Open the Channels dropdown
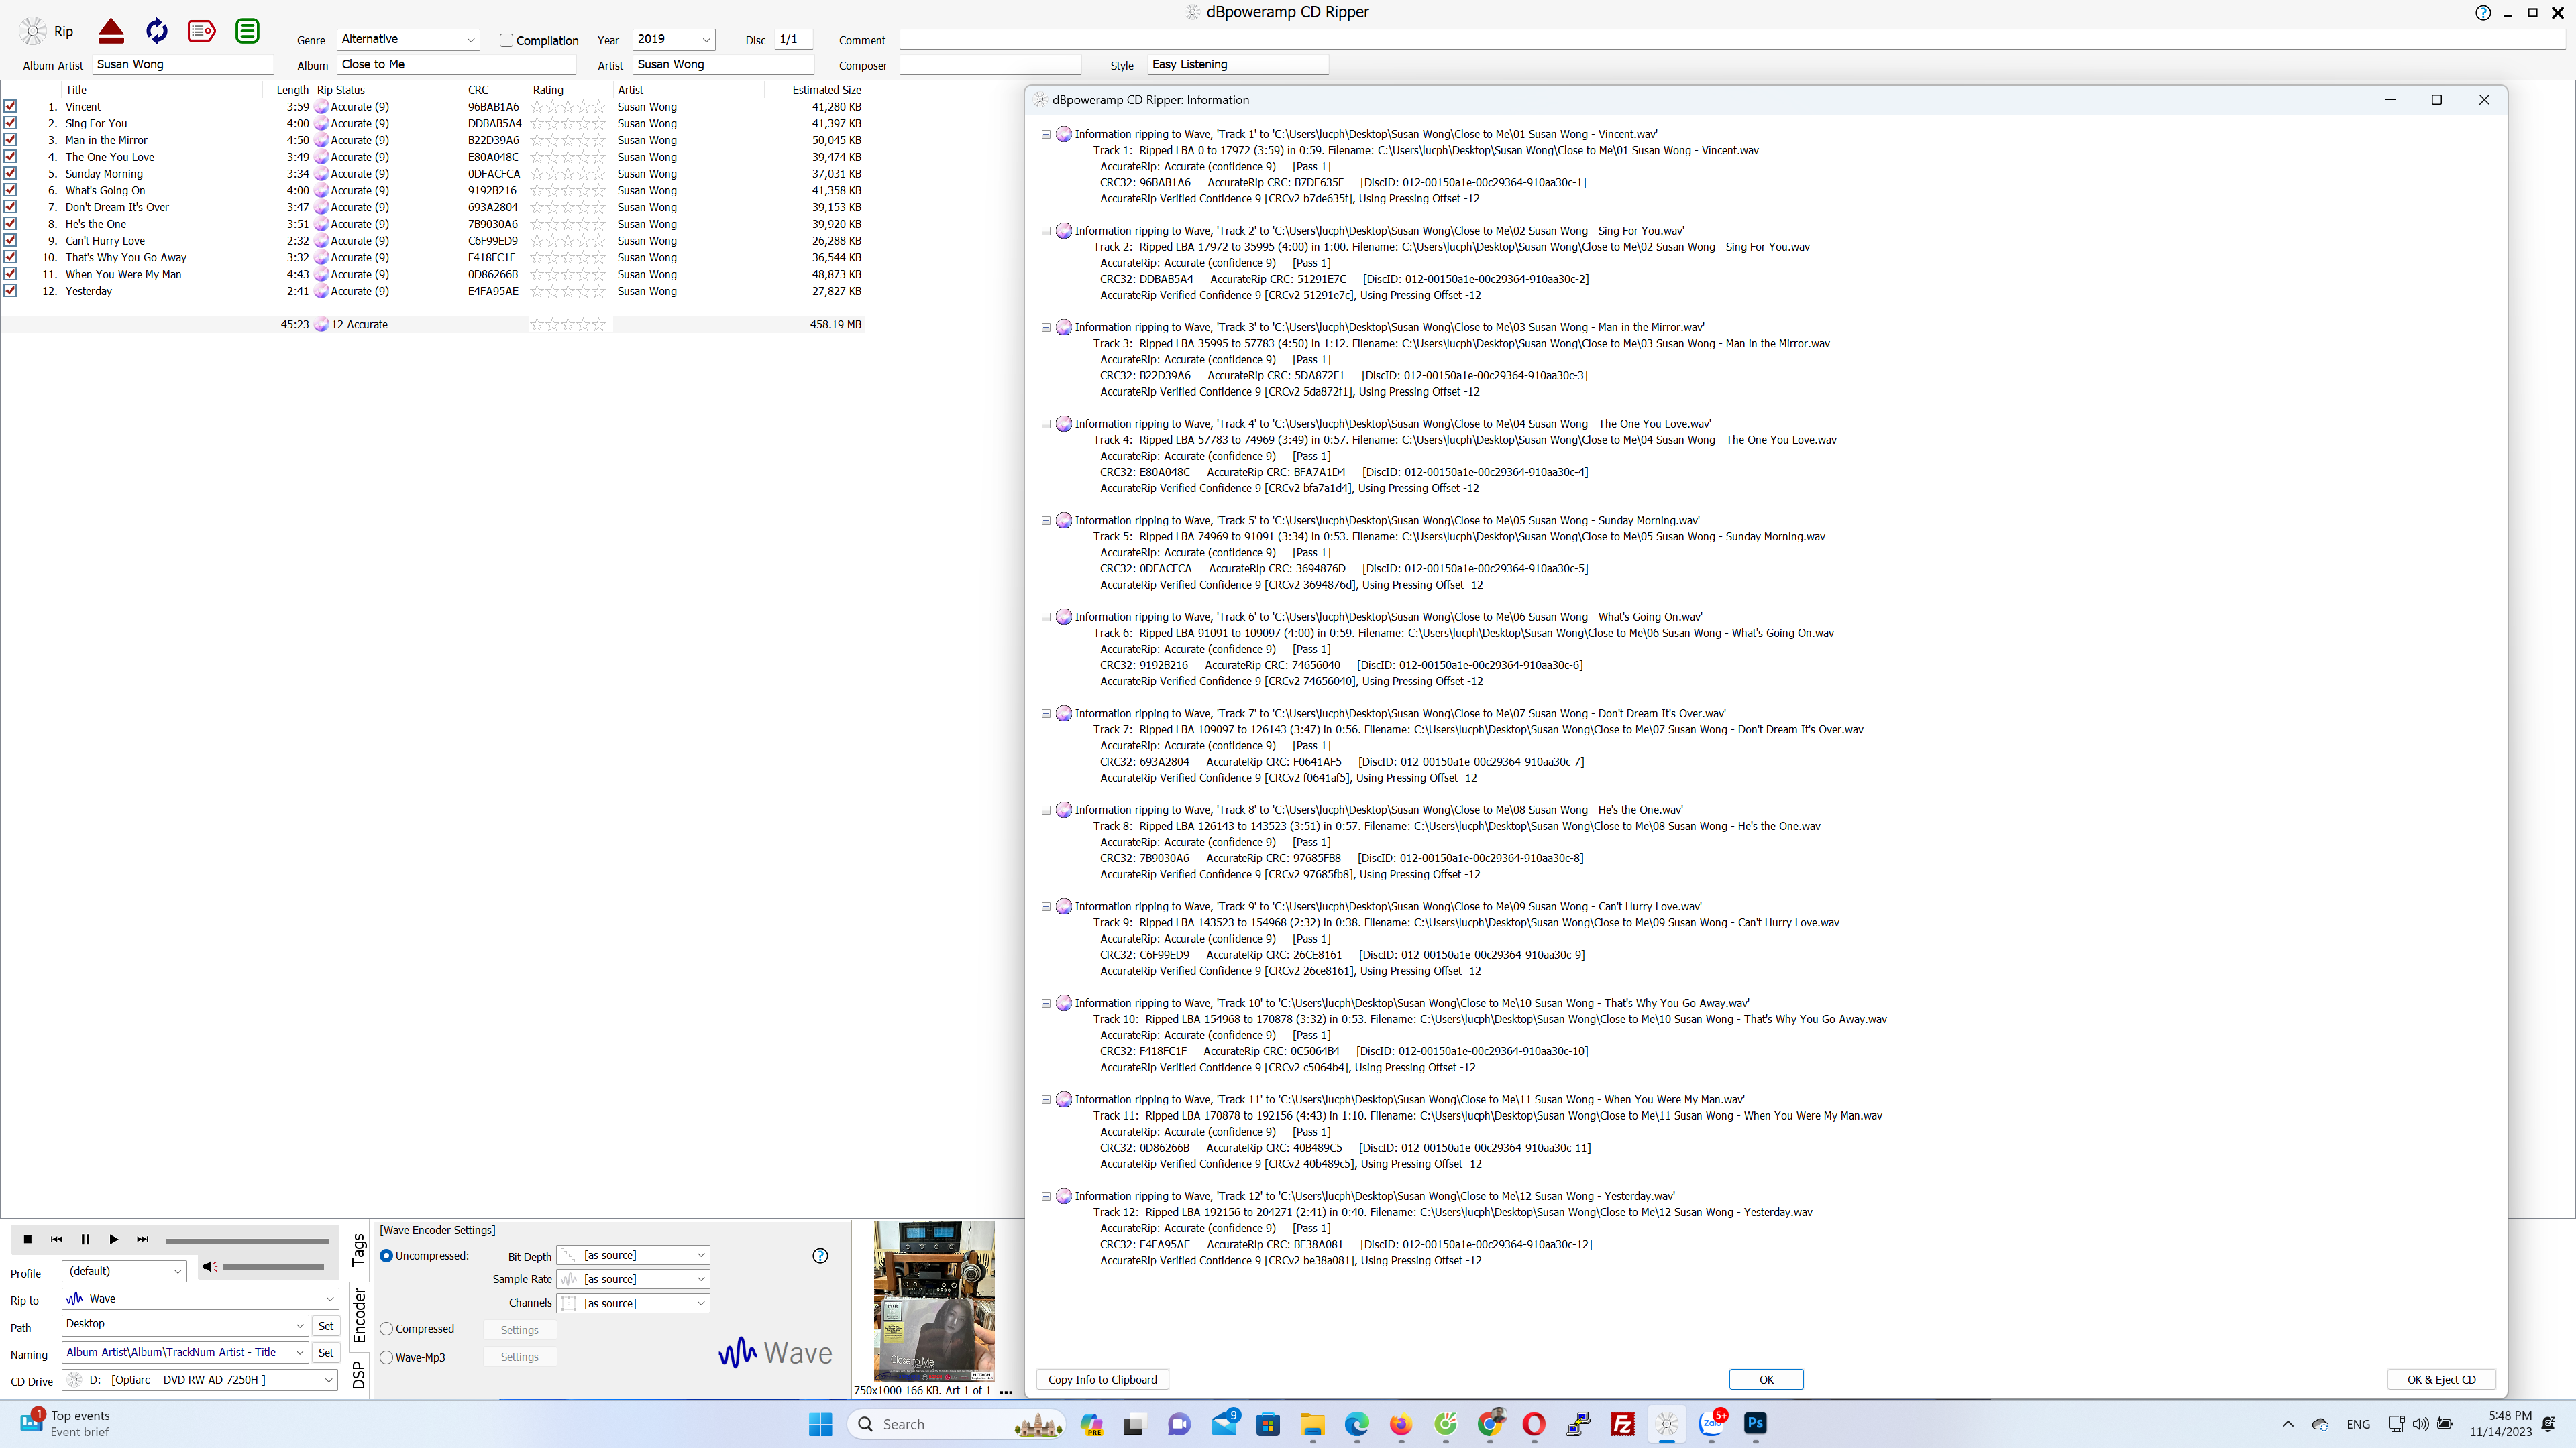The width and height of the screenshot is (2576, 1448). coord(633,1303)
